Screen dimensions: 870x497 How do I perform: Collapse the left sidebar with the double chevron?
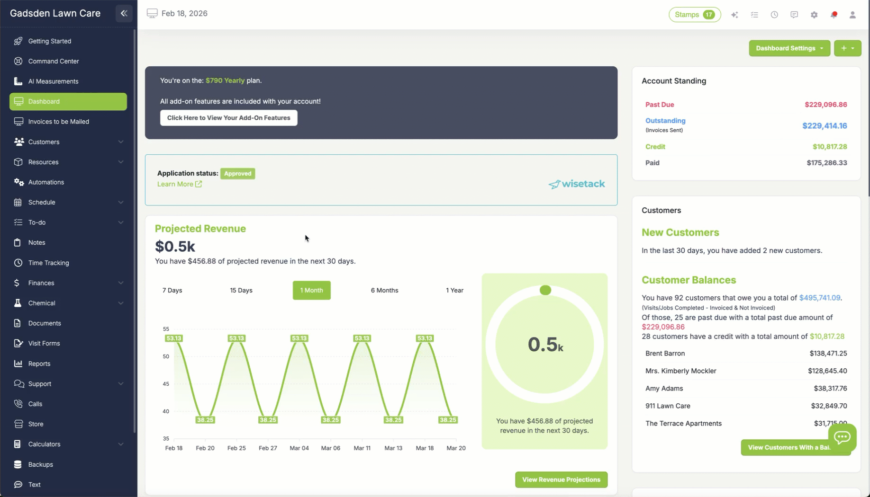point(124,13)
